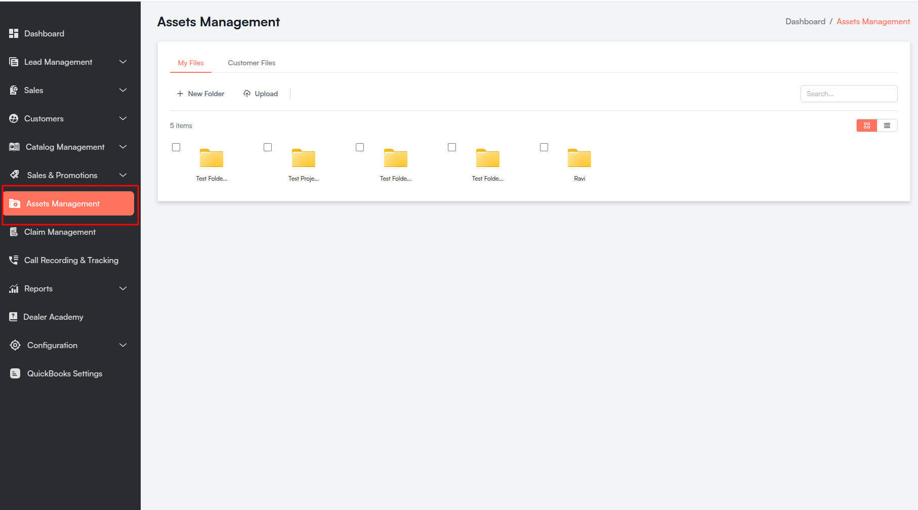
Task: Click the Catalog Management book icon
Action: tap(14, 147)
